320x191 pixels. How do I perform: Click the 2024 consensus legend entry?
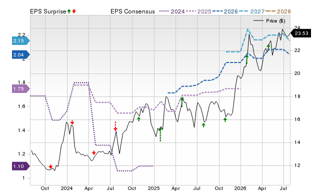pyautogui.click(x=172, y=11)
